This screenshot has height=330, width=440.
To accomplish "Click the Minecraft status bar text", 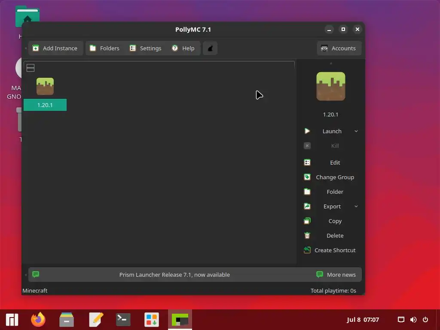I will tap(35, 291).
